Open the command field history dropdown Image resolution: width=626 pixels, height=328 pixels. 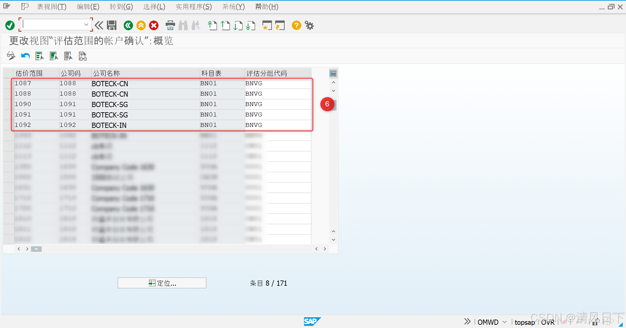pos(86,24)
